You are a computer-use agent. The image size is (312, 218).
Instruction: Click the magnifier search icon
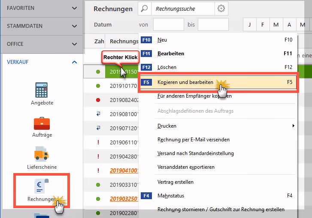point(145,9)
